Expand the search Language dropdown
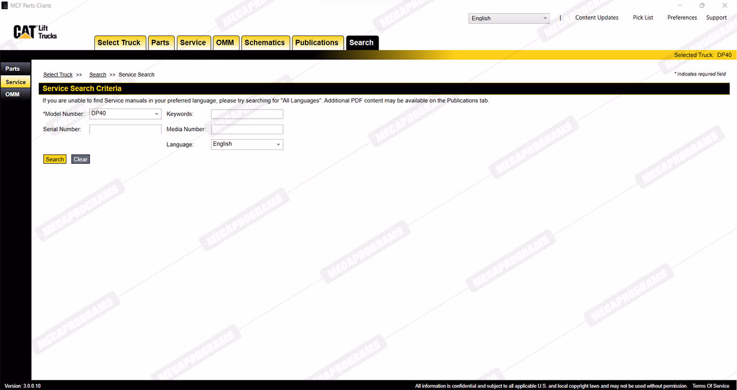The height and width of the screenshot is (390, 737). pyautogui.click(x=247, y=144)
